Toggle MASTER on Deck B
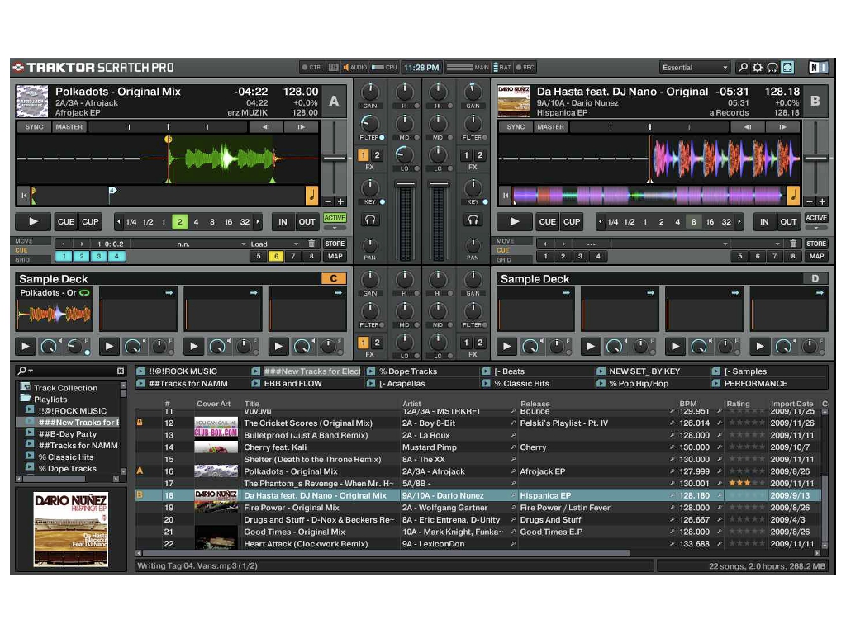846x634 pixels. (550, 127)
